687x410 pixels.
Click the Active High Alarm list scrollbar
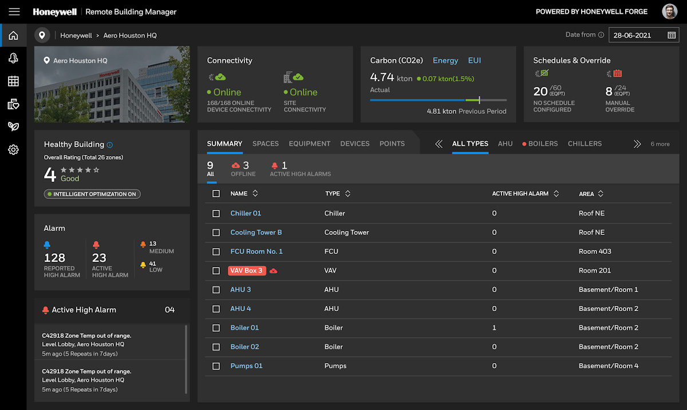point(187,360)
